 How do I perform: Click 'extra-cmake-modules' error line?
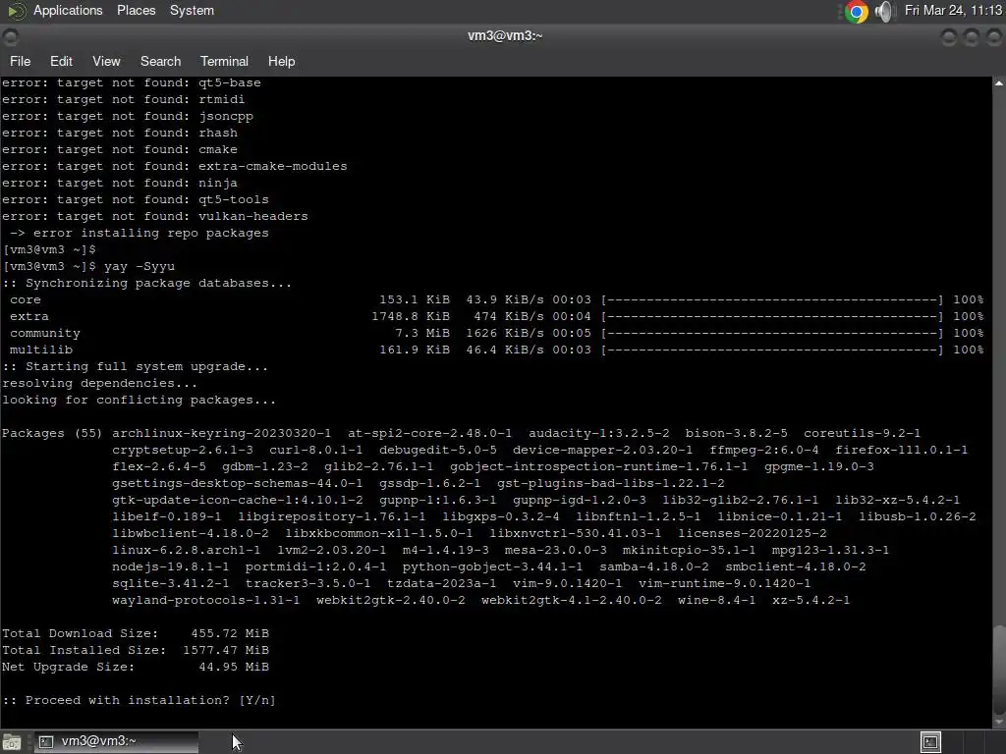[175, 166]
